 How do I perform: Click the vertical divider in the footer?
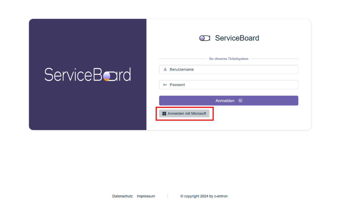(168, 196)
